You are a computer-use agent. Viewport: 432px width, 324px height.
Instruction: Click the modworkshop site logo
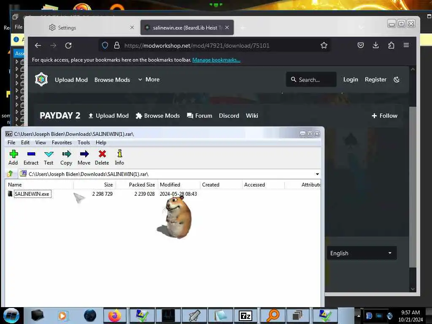(x=42, y=79)
